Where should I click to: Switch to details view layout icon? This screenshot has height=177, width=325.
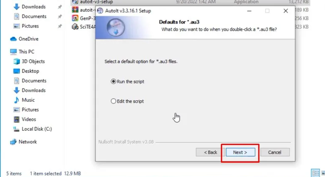[316, 173]
